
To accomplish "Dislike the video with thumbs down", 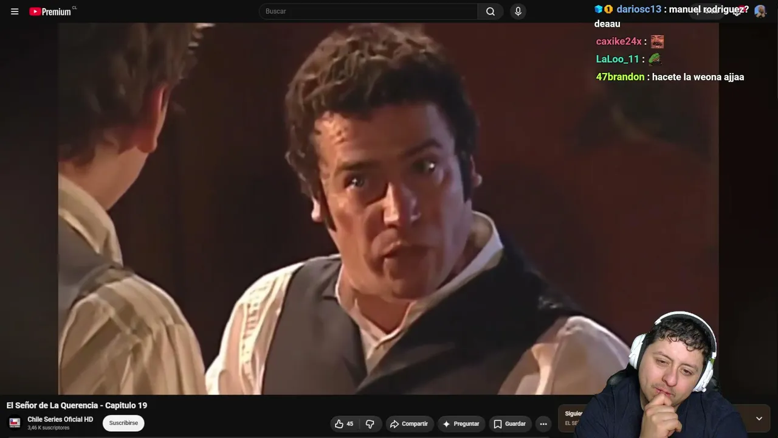I will point(370,424).
